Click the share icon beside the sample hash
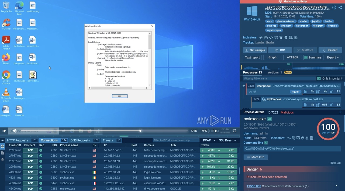This screenshot has width=345, height=191. [x=340, y=8]
